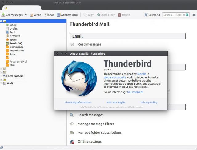Open the Archives folder
This screenshot has width=197, height=150.
[15, 36]
